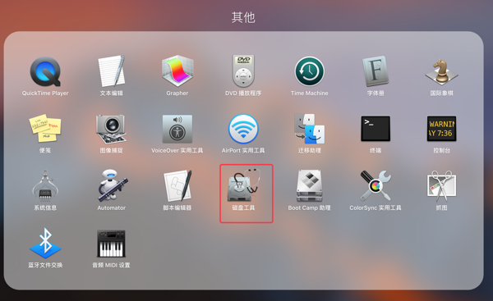The height and width of the screenshot is (301, 493).
Task: Open 抓图 Grab screenshot app
Action: (441, 186)
